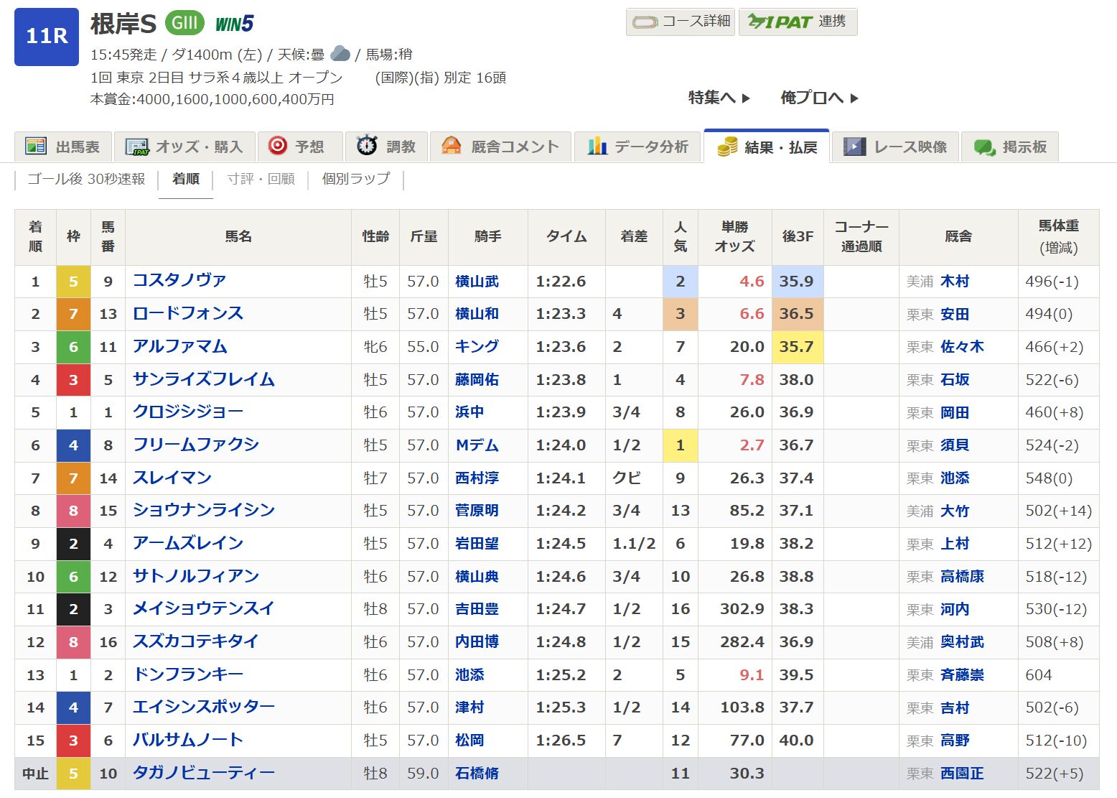Click the 掲示板 speech bubble icon
The height and width of the screenshot is (798, 1117).
983,147
